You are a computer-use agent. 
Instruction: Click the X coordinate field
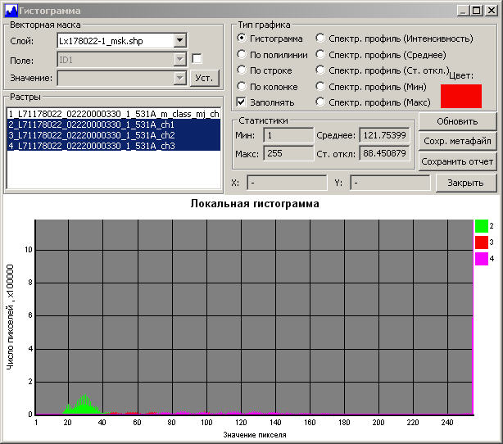287,183
